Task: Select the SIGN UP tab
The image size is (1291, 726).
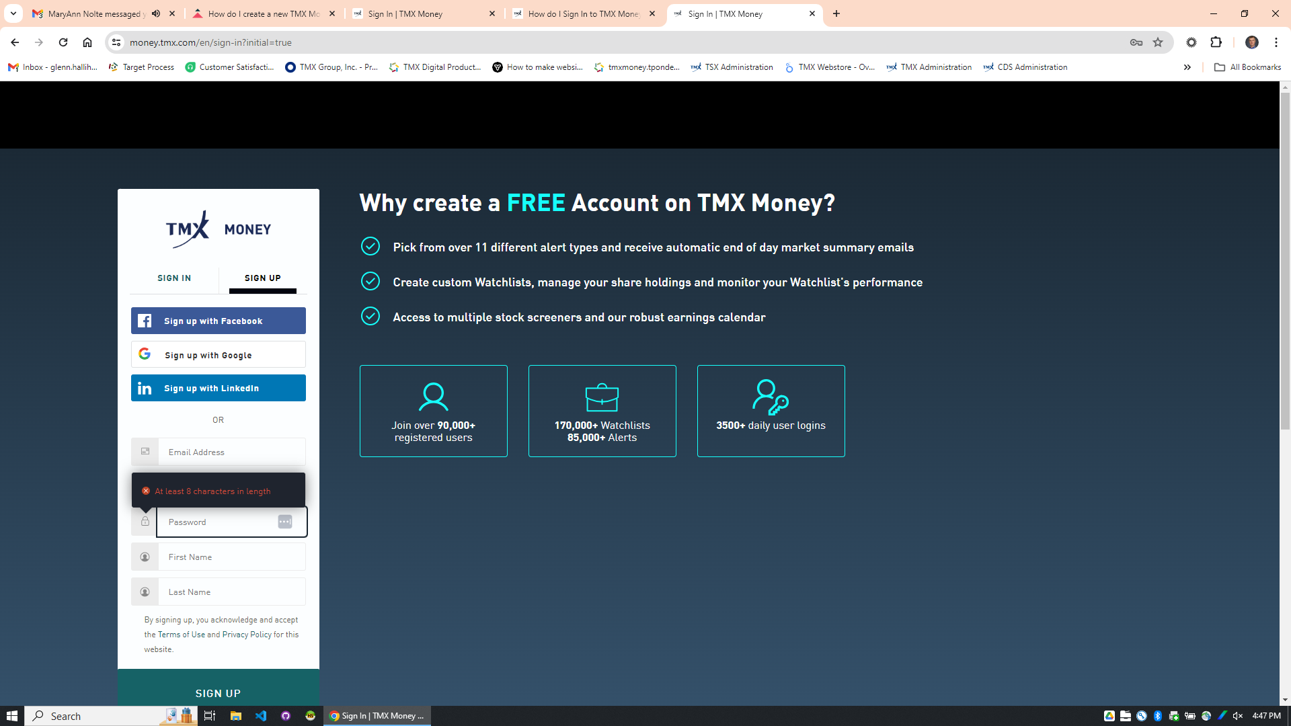Action: 262,278
